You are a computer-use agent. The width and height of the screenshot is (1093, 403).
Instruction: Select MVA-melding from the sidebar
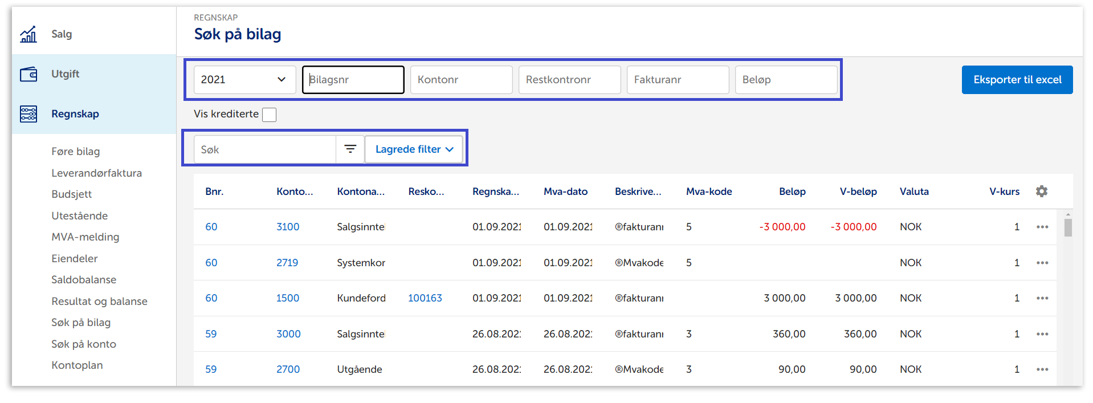coord(85,237)
